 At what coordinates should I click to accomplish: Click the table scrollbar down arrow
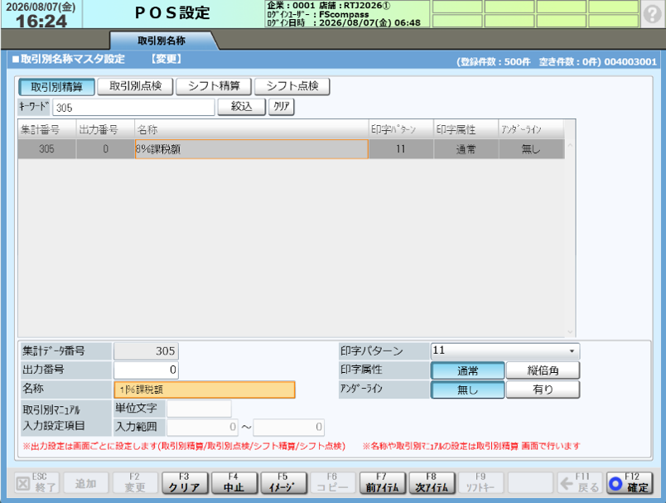pos(570,331)
